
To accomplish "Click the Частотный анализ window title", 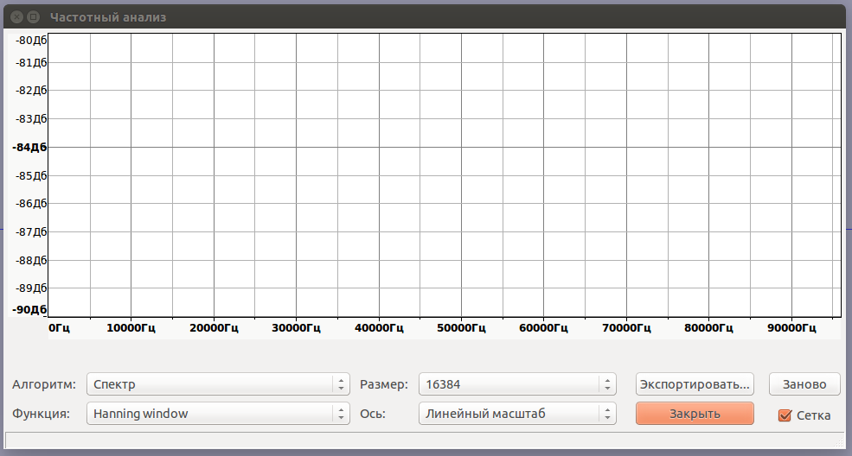I will (108, 17).
